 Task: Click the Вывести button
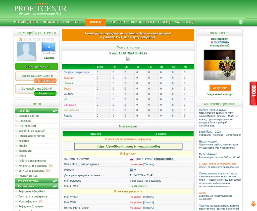pyautogui.click(x=45, y=94)
